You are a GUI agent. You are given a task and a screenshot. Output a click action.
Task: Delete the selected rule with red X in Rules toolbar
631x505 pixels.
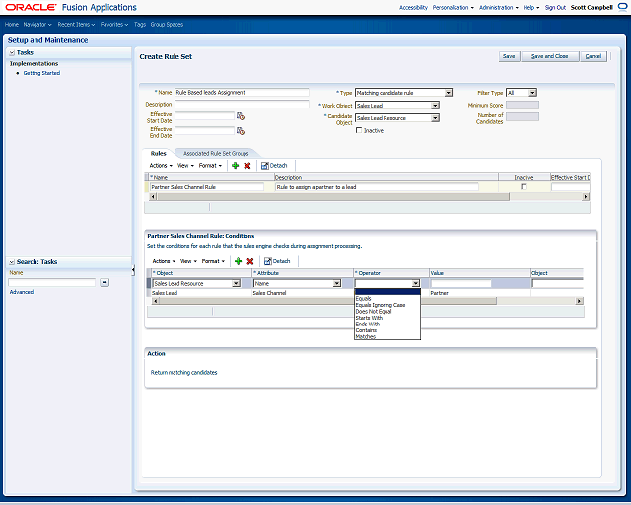247,165
